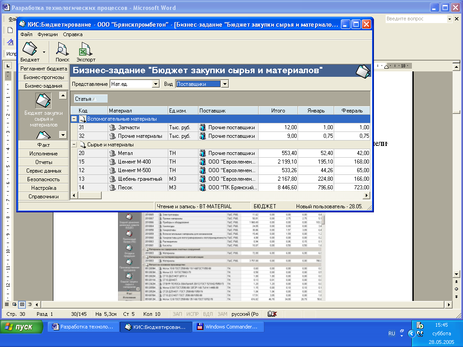Viewport: 463px width, 347px height.
Task: Collapse the Сырье и материалы group
Action: click(74, 145)
